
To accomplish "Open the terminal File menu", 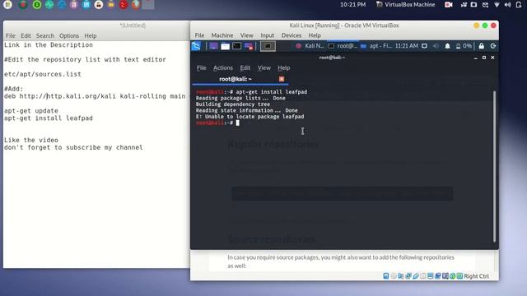I will tap(201, 67).
